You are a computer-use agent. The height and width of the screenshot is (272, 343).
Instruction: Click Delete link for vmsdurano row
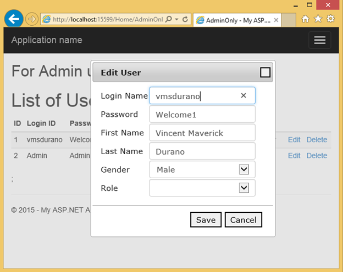317,140
